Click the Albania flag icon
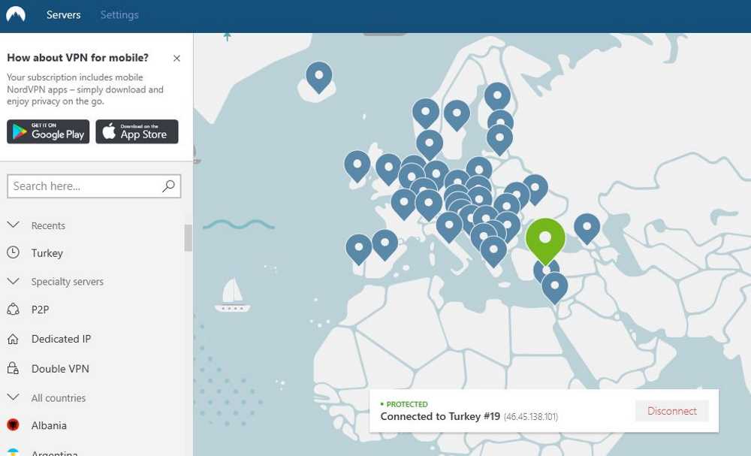 coord(13,425)
